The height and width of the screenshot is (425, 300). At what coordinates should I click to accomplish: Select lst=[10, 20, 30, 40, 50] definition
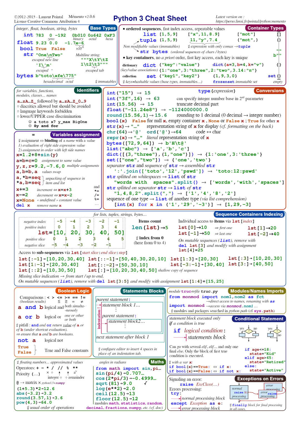81,233
